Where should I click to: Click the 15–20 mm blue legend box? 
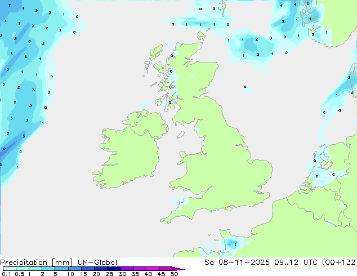pyautogui.click(x=88, y=269)
